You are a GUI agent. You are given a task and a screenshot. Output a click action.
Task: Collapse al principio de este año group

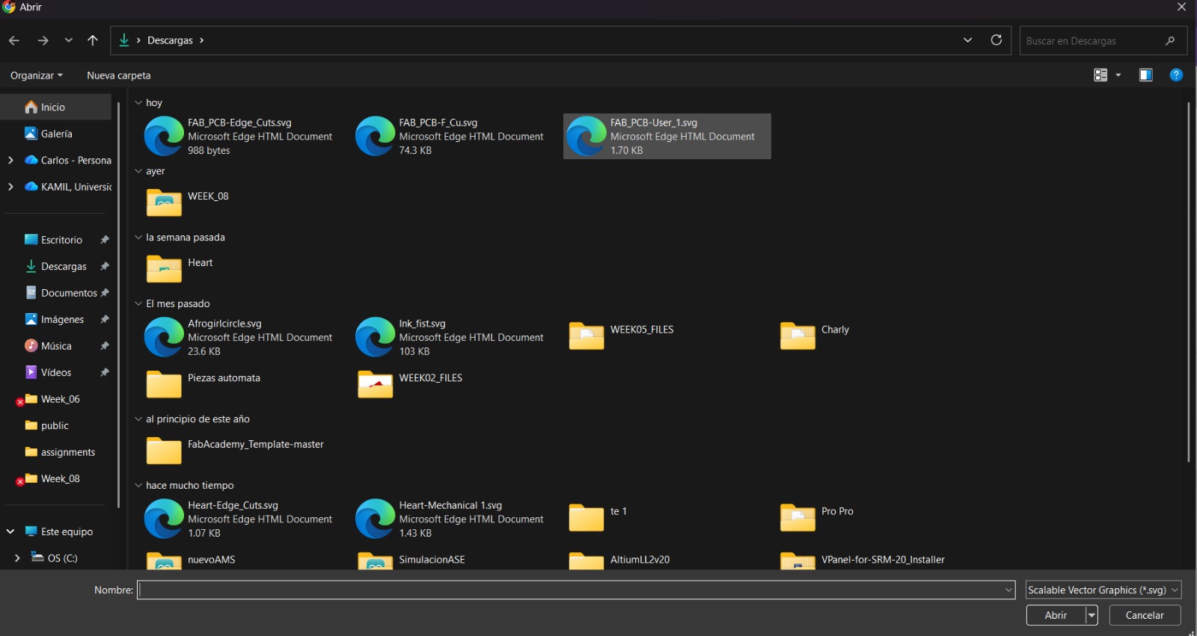(x=138, y=419)
